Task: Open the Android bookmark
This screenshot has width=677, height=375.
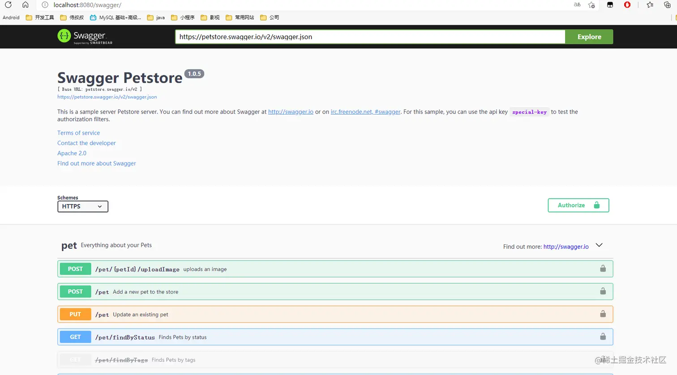Action: [11, 17]
